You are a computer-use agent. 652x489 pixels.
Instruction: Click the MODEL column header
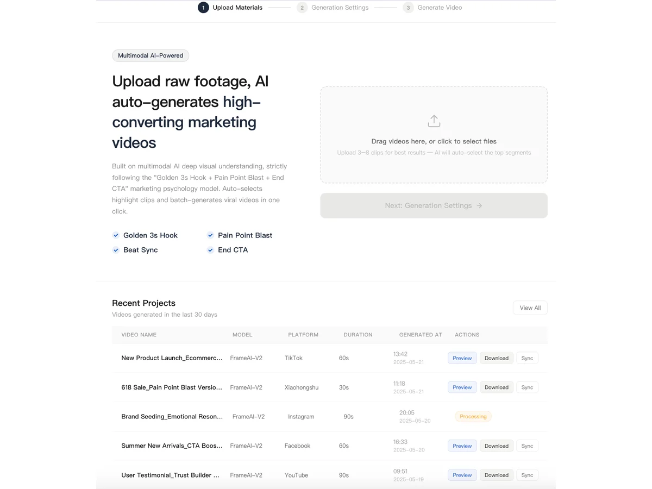(x=242, y=335)
